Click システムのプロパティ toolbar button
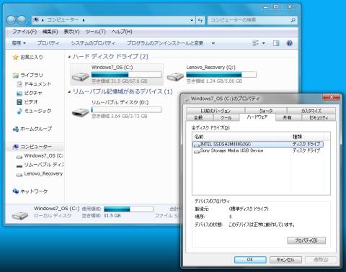This screenshot has height=272, width=346. pyautogui.click(x=93, y=43)
